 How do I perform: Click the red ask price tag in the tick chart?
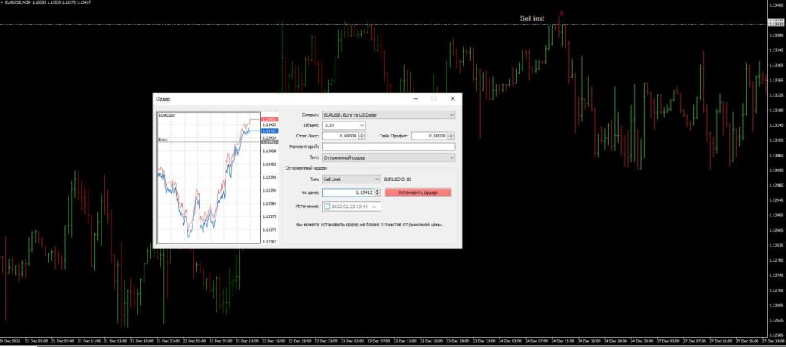point(269,119)
